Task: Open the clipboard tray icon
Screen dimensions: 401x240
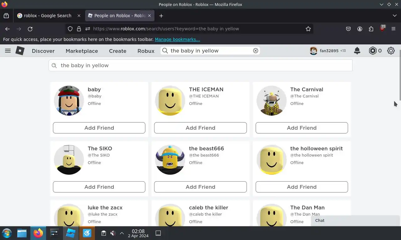Action: [104, 233]
